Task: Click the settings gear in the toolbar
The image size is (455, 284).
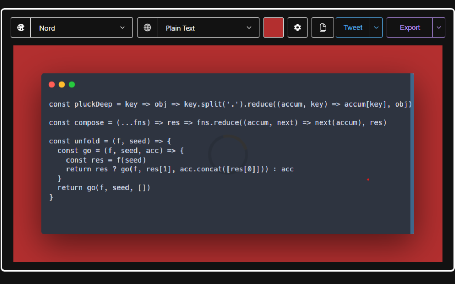Action: (x=298, y=27)
